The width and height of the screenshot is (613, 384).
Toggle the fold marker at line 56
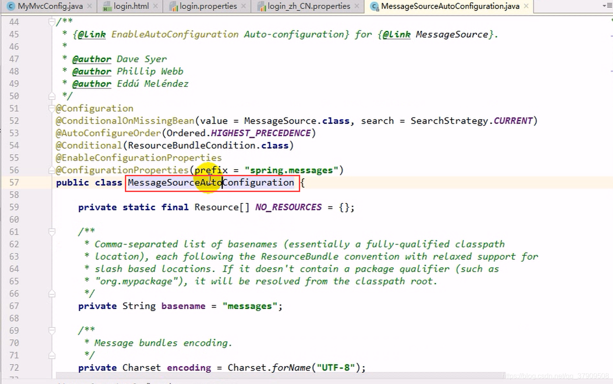point(52,170)
